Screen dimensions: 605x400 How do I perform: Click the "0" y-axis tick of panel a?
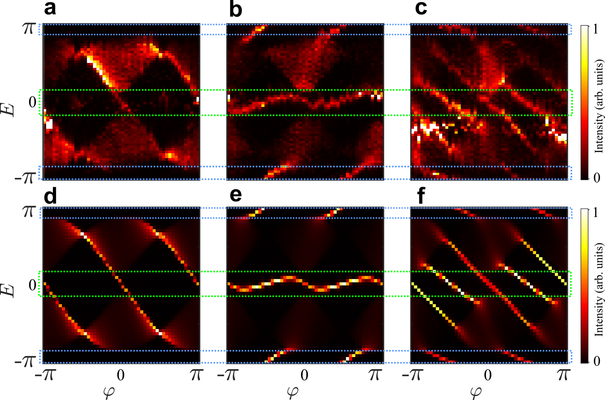[x=32, y=102]
